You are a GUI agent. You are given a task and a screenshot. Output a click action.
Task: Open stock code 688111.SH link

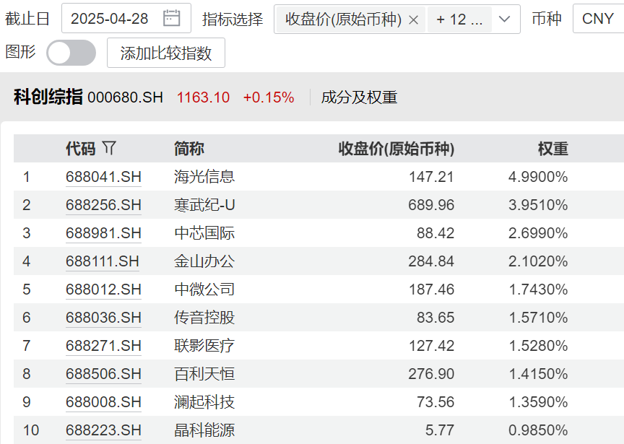[x=103, y=261]
